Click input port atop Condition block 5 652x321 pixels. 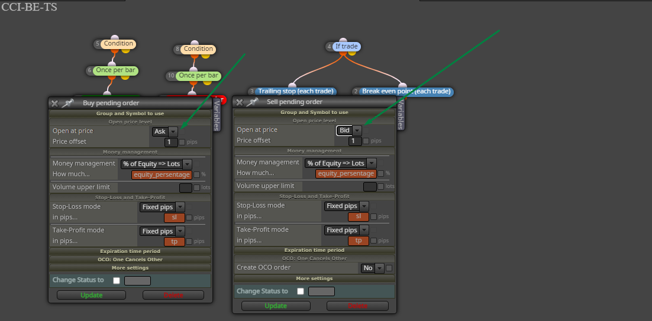click(x=115, y=38)
